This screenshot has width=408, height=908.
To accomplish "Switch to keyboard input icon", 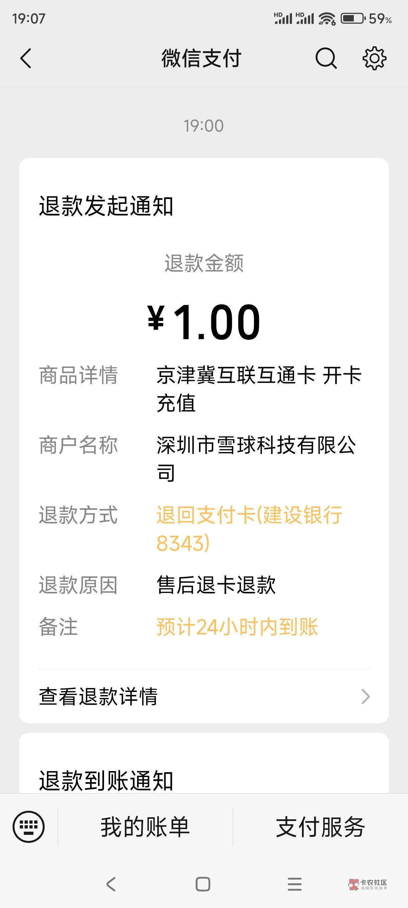I will 28,827.
